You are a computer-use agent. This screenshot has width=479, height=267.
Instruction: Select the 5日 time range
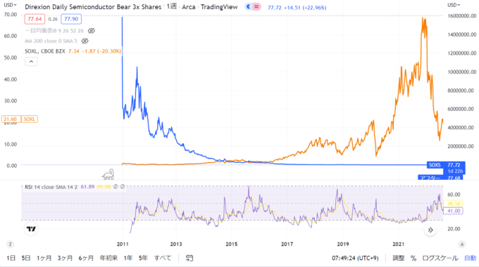tap(26, 258)
